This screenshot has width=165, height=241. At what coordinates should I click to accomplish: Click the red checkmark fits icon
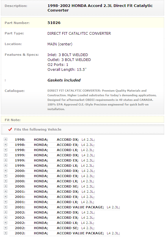click(10, 129)
